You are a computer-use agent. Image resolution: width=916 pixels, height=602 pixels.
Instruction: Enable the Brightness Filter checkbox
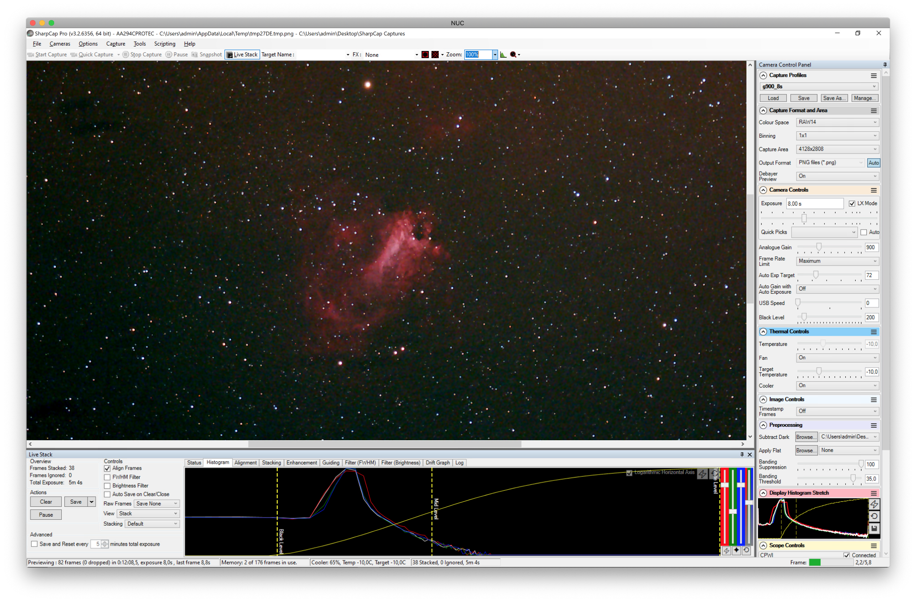click(x=107, y=486)
